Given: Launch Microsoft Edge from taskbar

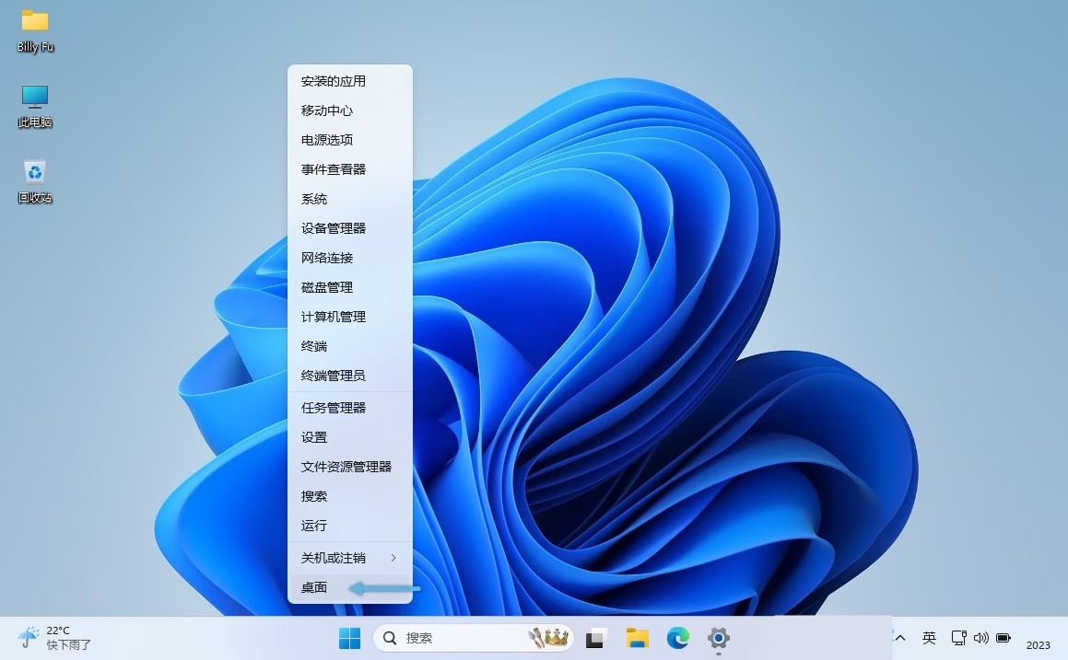Looking at the screenshot, I should (677, 638).
